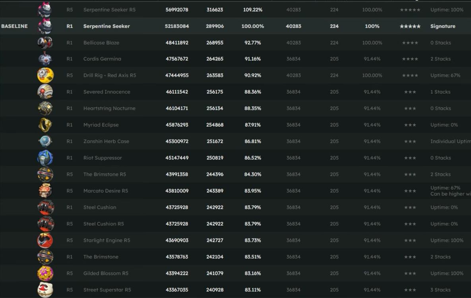Click the four-star rating for Cordis Germina
Image resolution: width=471 pixels, height=298 pixels.
click(410, 59)
